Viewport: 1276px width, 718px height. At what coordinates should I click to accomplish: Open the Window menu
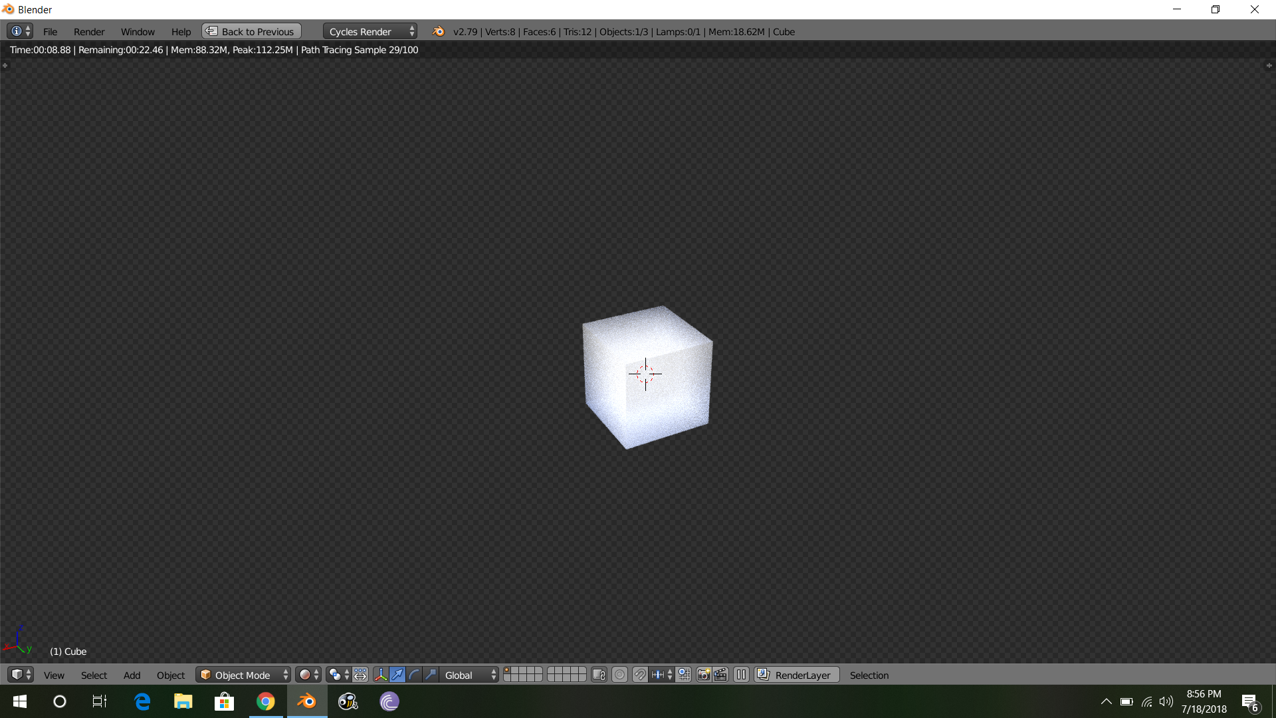pyautogui.click(x=138, y=31)
